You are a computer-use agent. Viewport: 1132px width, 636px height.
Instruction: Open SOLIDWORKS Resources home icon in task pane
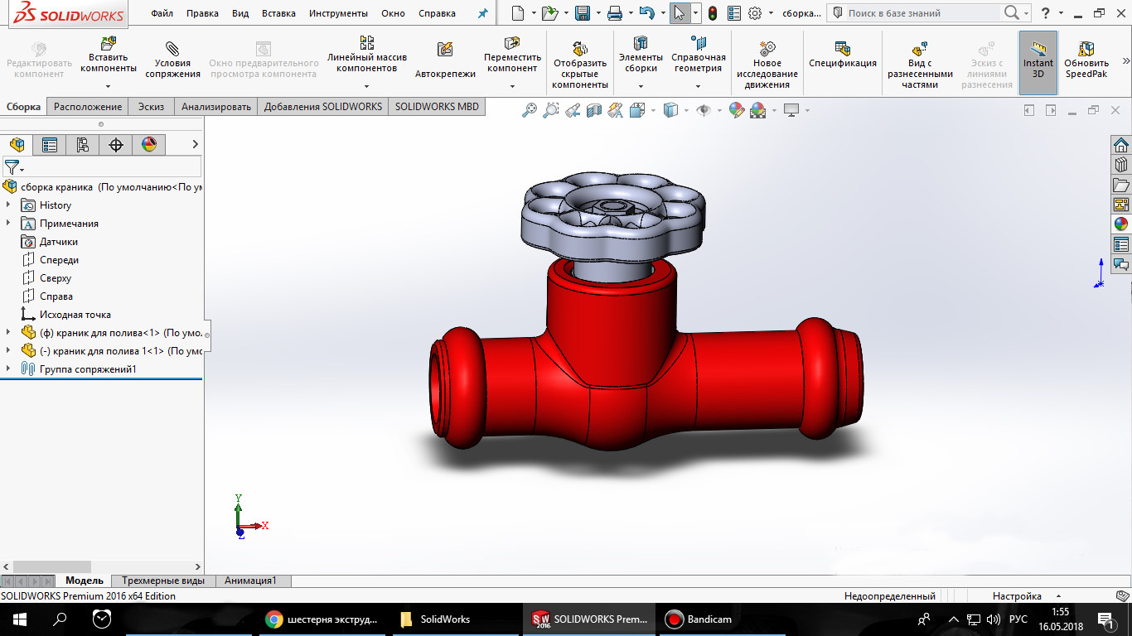coord(1121,144)
